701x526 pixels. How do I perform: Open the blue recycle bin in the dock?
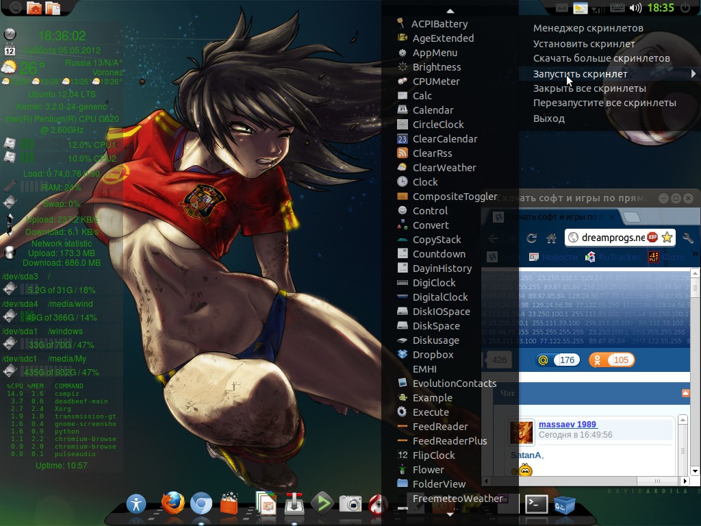pos(564,504)
